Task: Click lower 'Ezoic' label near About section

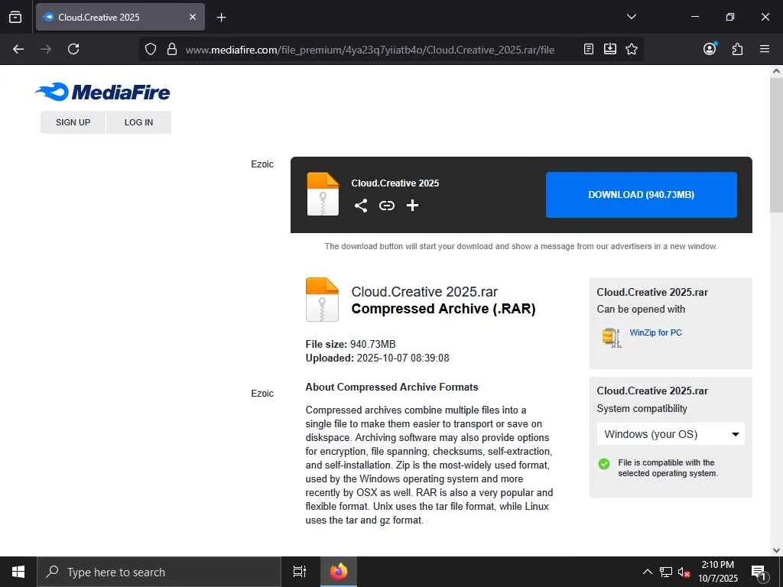Action: click(x=262, y=394)
